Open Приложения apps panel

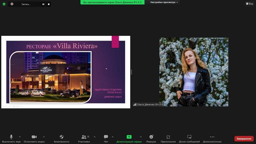(168, 139)
